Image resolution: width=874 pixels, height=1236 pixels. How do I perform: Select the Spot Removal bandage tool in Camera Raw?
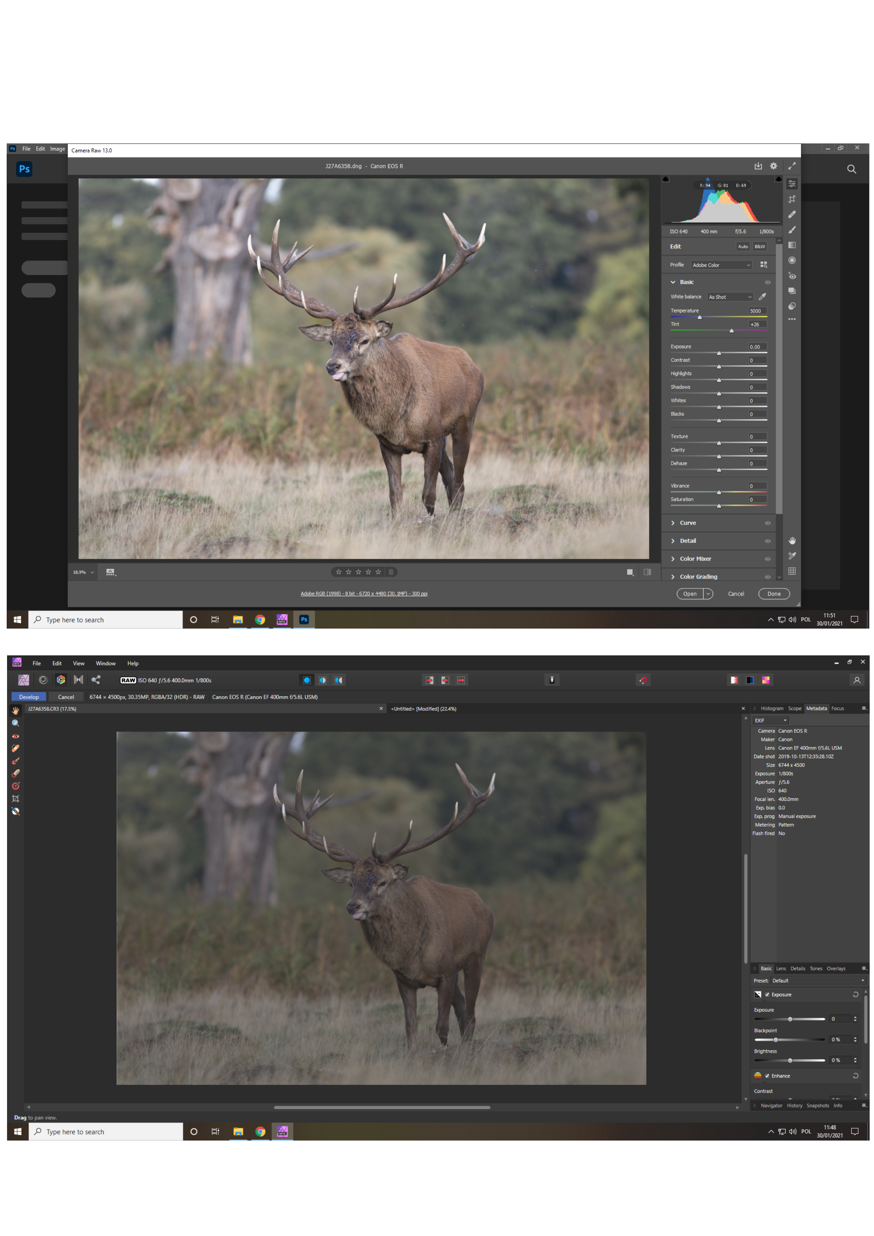792,214
